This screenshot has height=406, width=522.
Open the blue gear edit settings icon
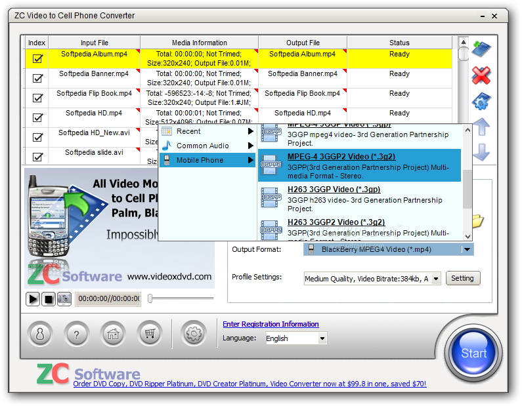481,101
